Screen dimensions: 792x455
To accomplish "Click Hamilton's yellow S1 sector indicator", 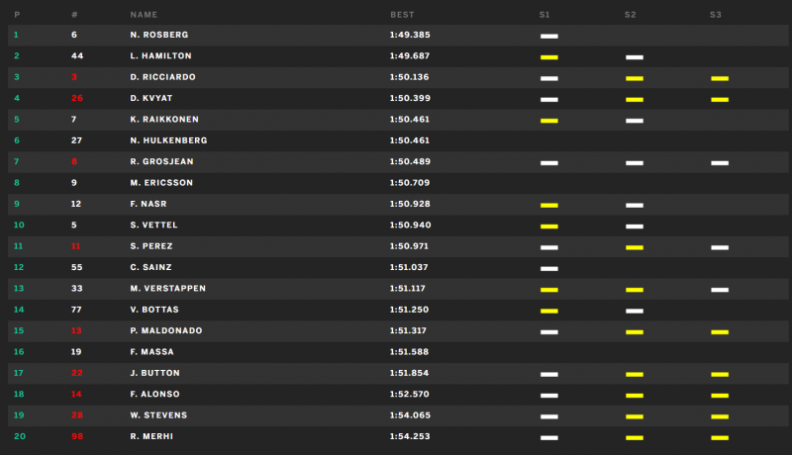I will [x=549, y=57].
